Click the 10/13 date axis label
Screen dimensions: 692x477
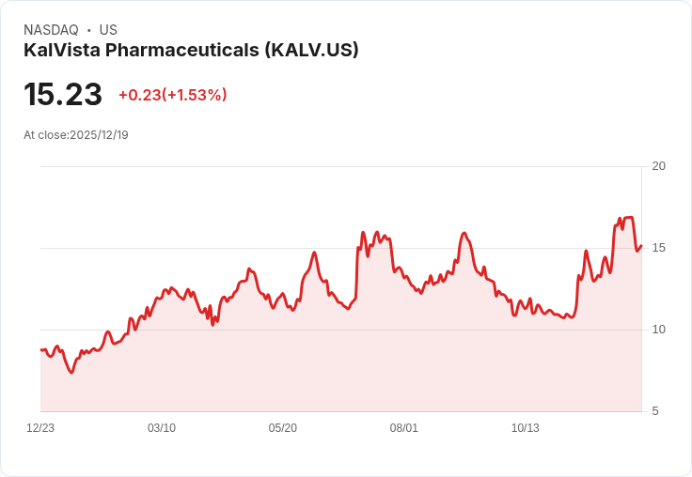click(526, 428)
